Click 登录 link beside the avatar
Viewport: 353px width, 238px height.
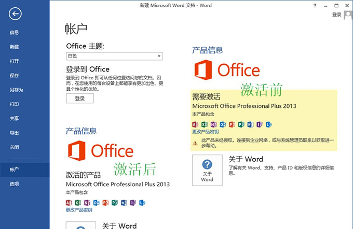pos(337,15)
